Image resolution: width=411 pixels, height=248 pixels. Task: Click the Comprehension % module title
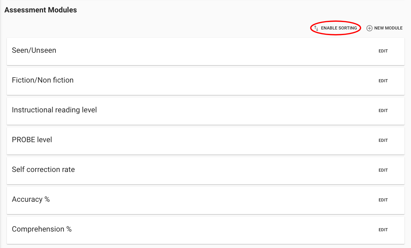(x=42, y=229)
